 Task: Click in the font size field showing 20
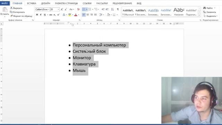(54, 9)
